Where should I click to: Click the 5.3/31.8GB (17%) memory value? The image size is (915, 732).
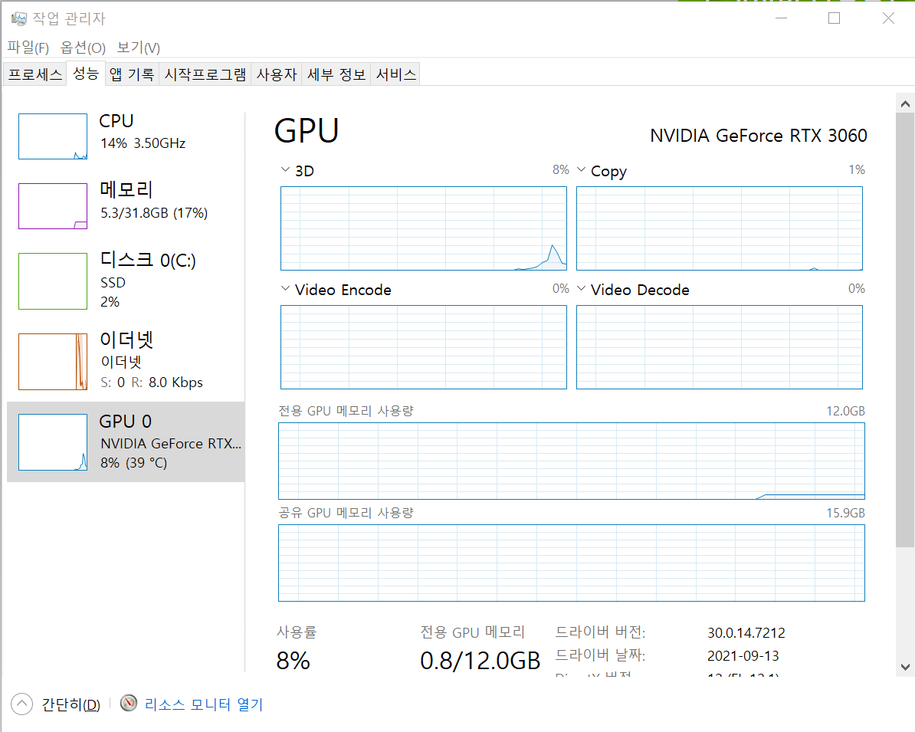pyautogui.click(x=154, y=212)
